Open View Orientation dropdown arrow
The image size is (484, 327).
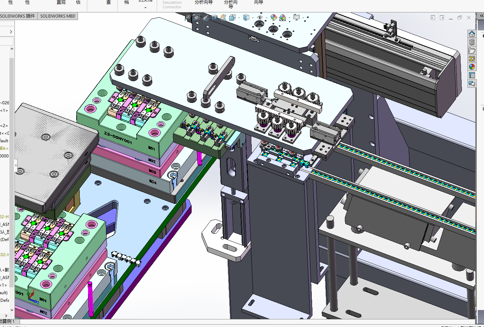pyautogui.click(x=239, y=18)
